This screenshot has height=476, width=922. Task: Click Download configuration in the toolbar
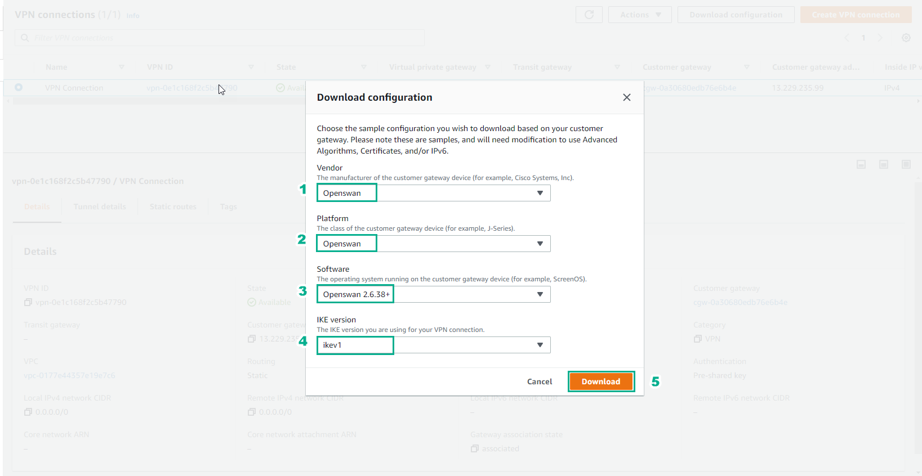pyautogui.click(x=736, y=15)
